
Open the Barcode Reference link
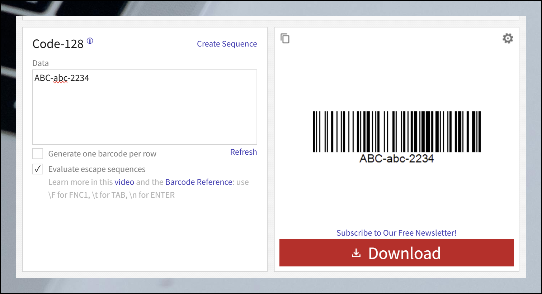[x=199, y=182]
